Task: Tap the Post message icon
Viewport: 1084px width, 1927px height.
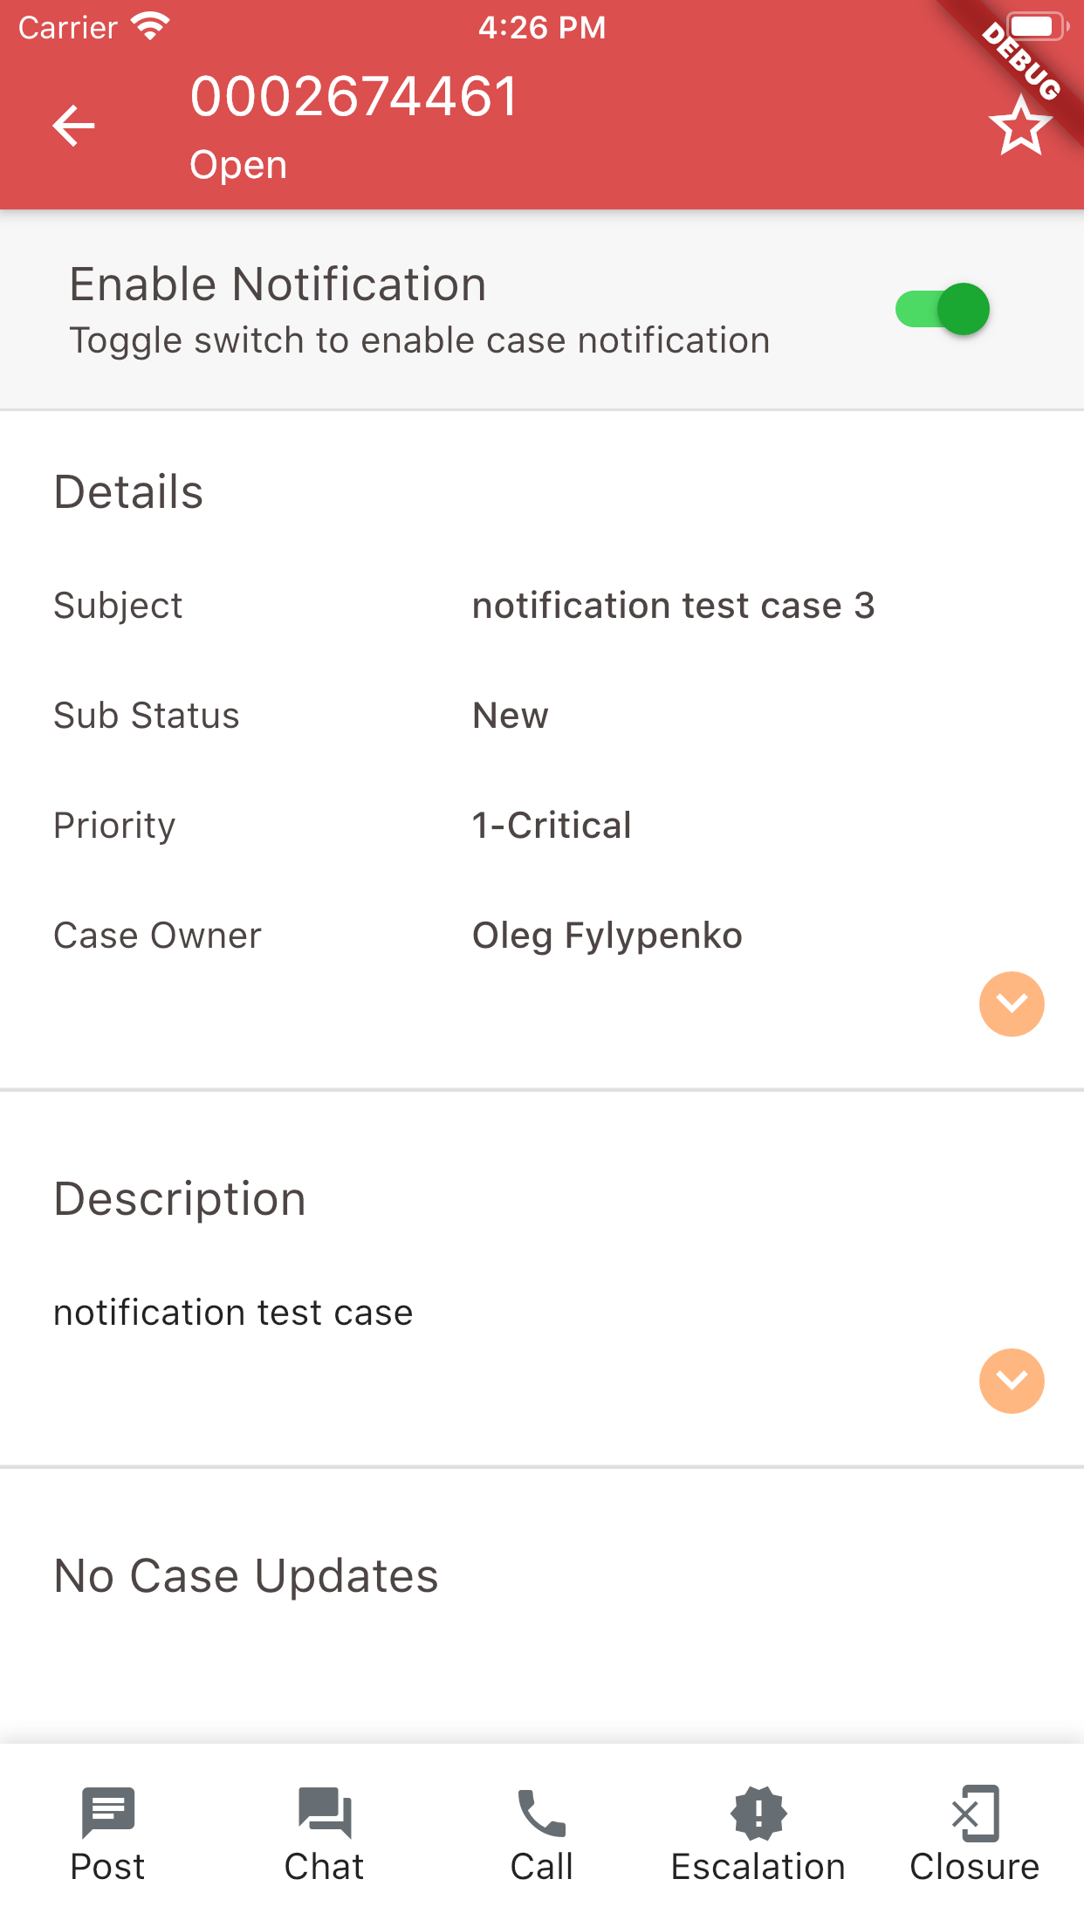Action: pos(107,1813)
